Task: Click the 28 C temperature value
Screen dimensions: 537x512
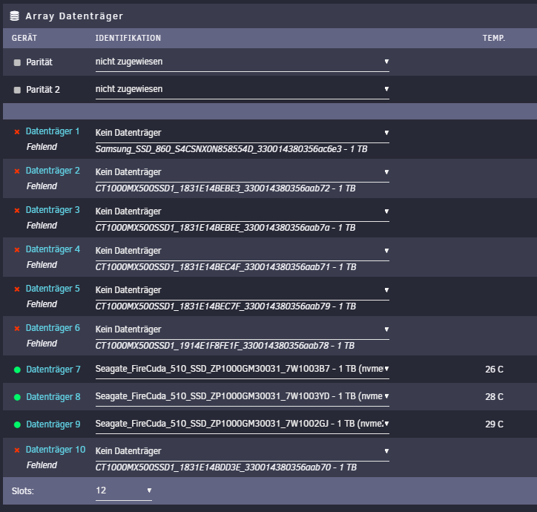Action: click(494, 397)
